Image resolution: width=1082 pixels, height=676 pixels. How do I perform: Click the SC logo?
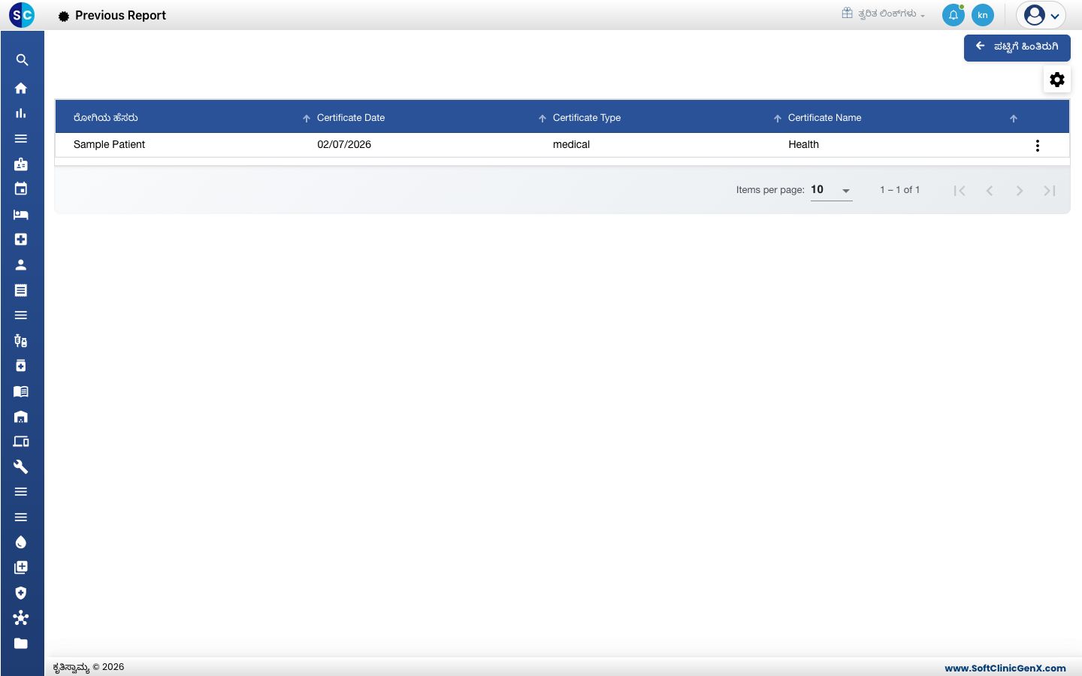22,15
